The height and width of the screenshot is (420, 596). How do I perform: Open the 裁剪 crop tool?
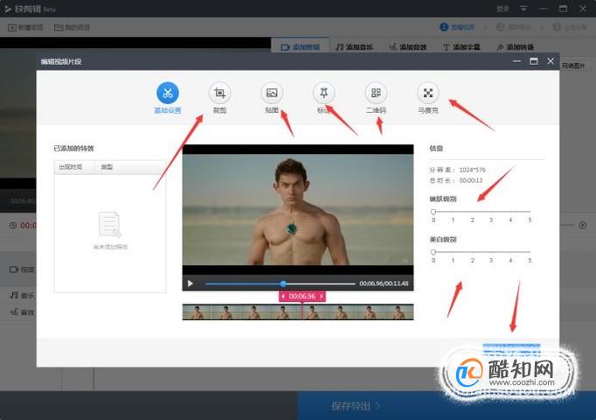pyautogui.click(x=219, y=93)
